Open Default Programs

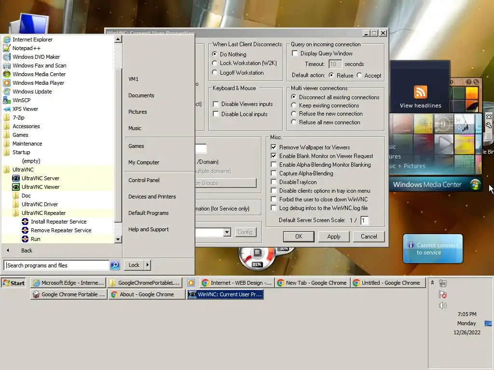tap(149, 213)
